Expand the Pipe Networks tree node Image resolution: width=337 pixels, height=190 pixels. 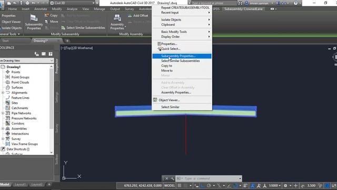[x=3, y=113]
